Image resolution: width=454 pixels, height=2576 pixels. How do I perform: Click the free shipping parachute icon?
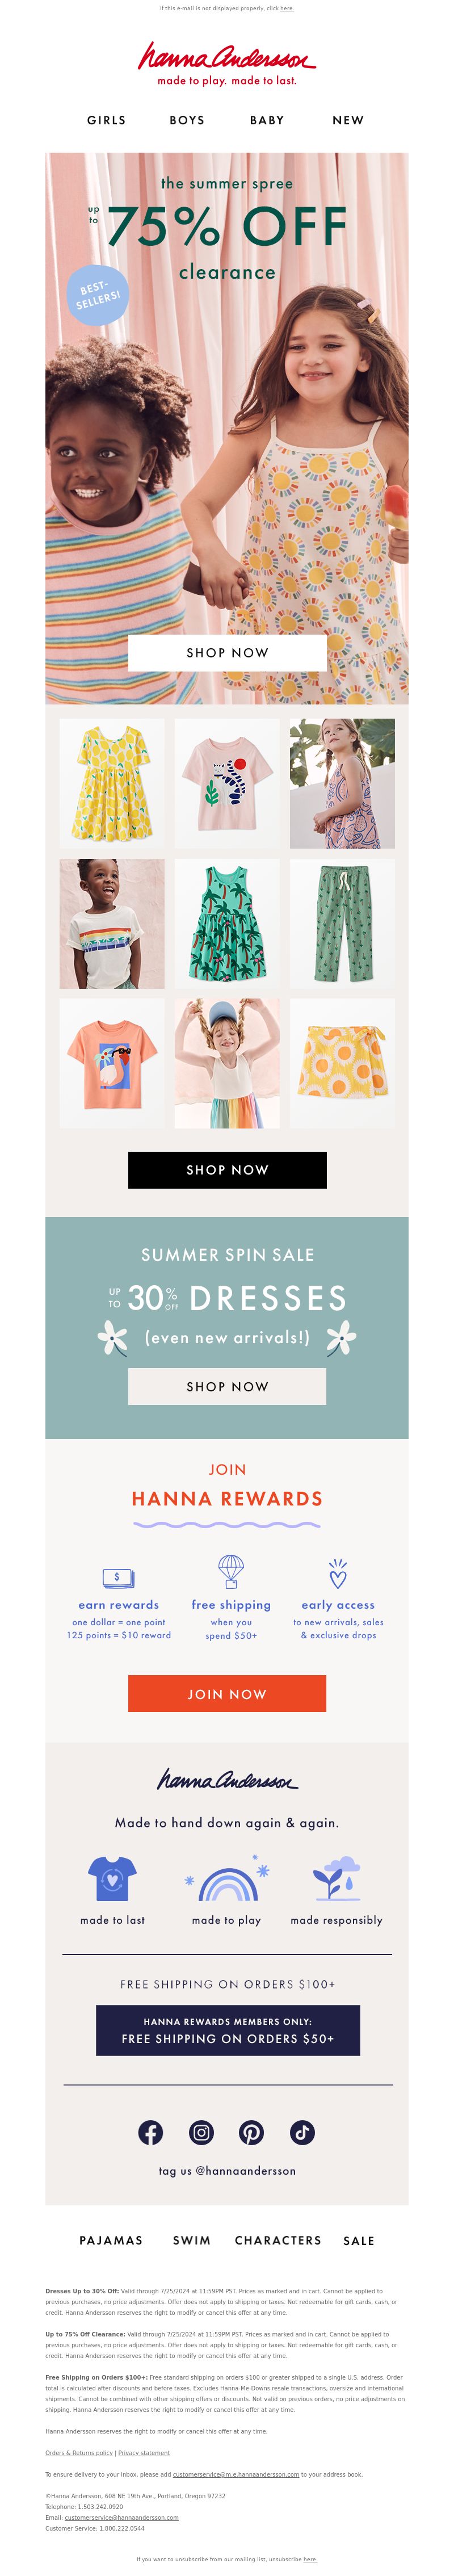(x=231, y=1571)
